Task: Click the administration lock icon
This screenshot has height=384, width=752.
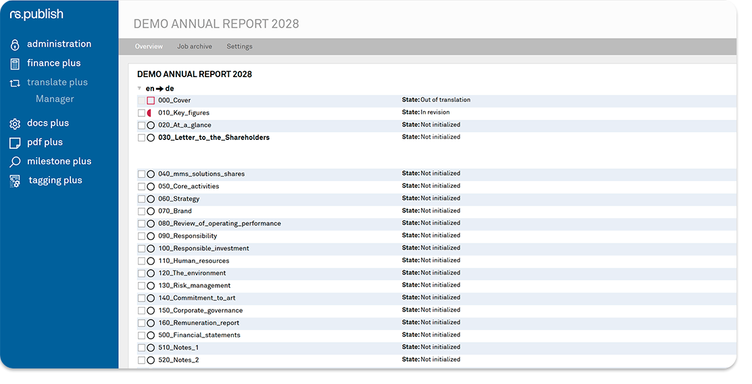Action: [x=15, y=45]
